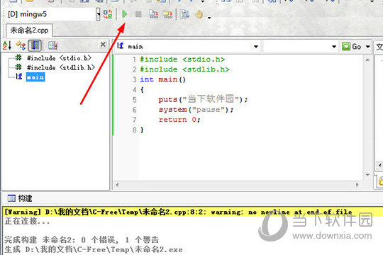Open the Go button dropdown arrow
Screen dimensions: 383x255
point(367,46)
